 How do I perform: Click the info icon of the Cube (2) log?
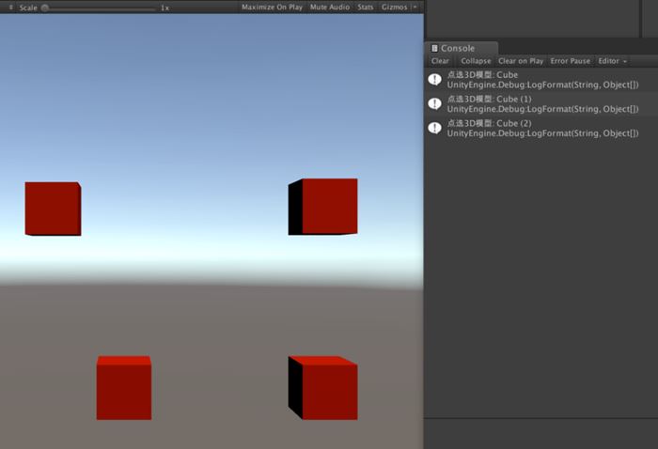pyautogui.click(x=435, y=128)
